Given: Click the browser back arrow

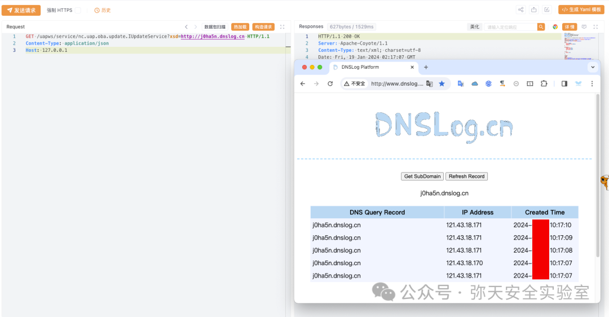Looking at the screenshot, I should click(x=303, y=83).
